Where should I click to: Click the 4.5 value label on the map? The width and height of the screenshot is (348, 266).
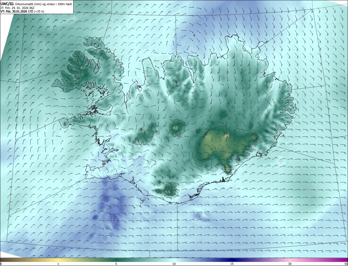click(168, 192)
